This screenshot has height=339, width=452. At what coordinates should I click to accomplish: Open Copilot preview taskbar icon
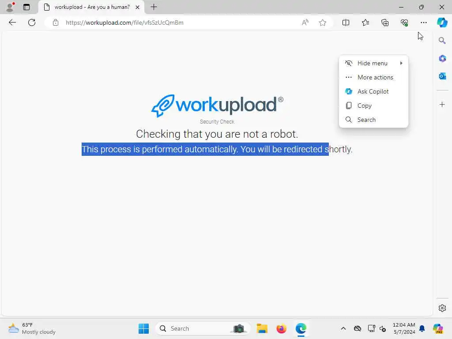tap(437, 328)
